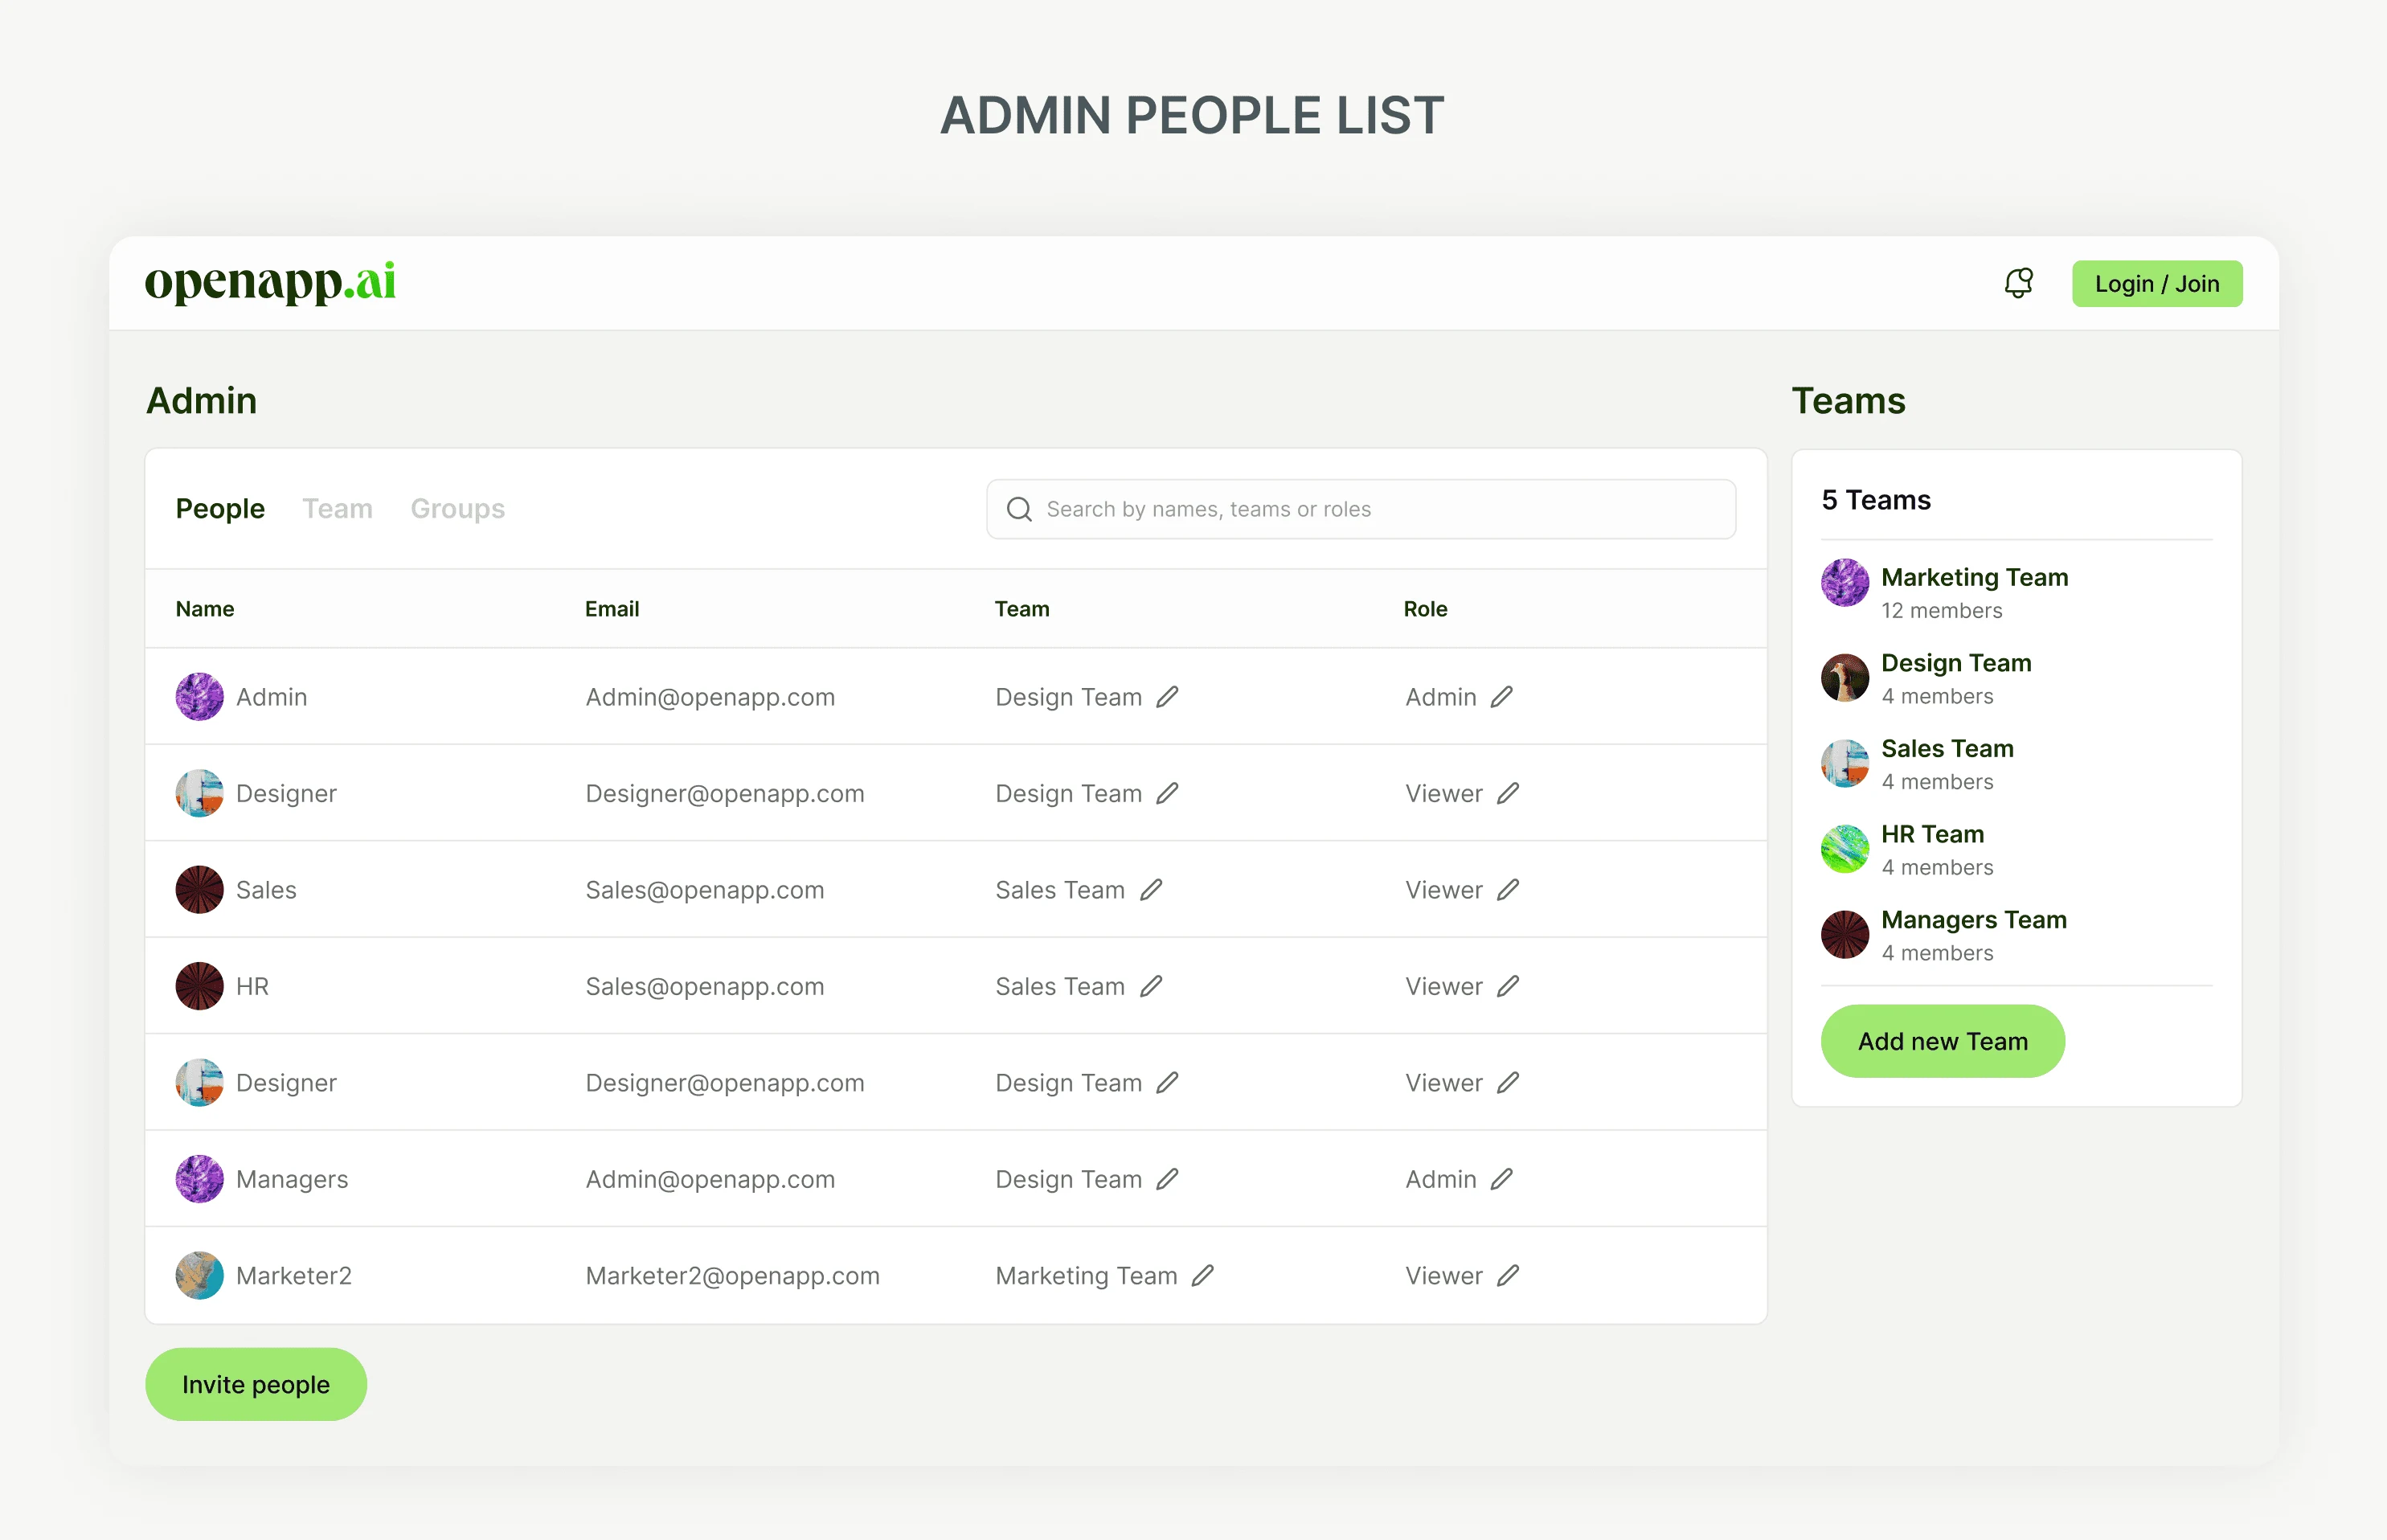Edit the role of the Admin-named user row
This screenshot has height=1540, width=2387.
click(x=1501, y=697)
